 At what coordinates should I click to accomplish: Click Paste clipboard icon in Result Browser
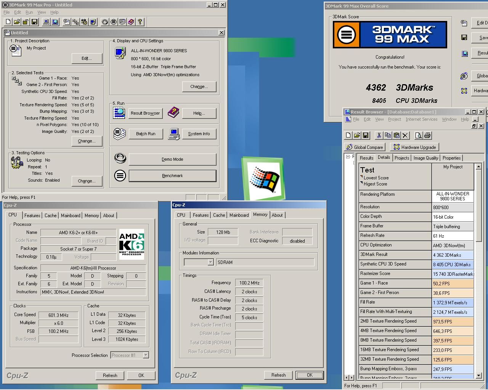(x=396, y=135)
